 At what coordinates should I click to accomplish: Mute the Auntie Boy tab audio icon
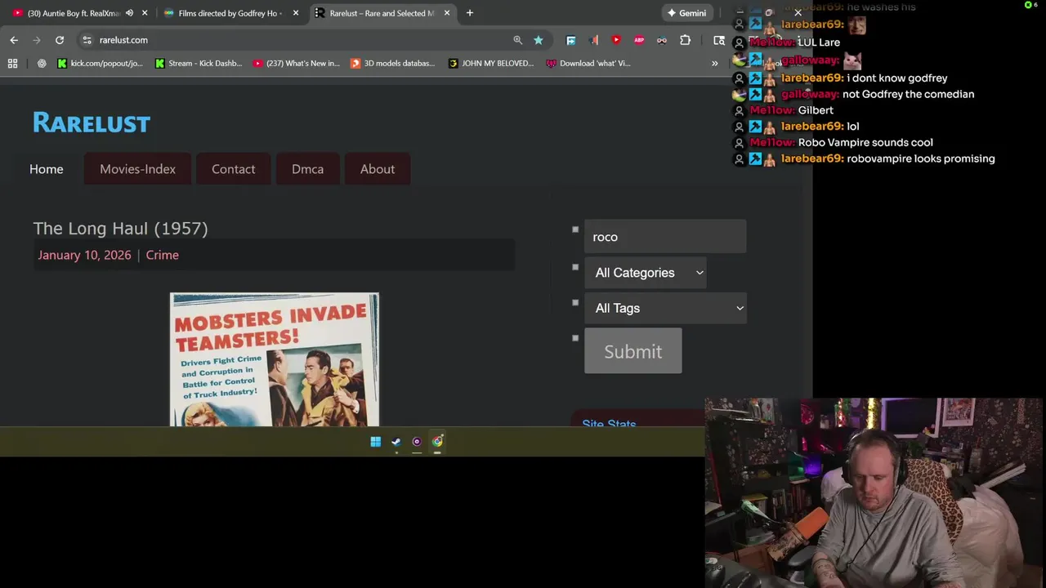129,13
